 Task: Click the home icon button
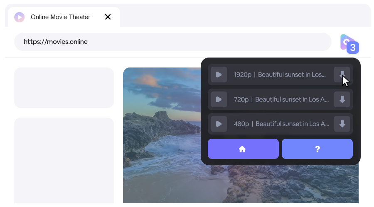(x=243, y=149)
